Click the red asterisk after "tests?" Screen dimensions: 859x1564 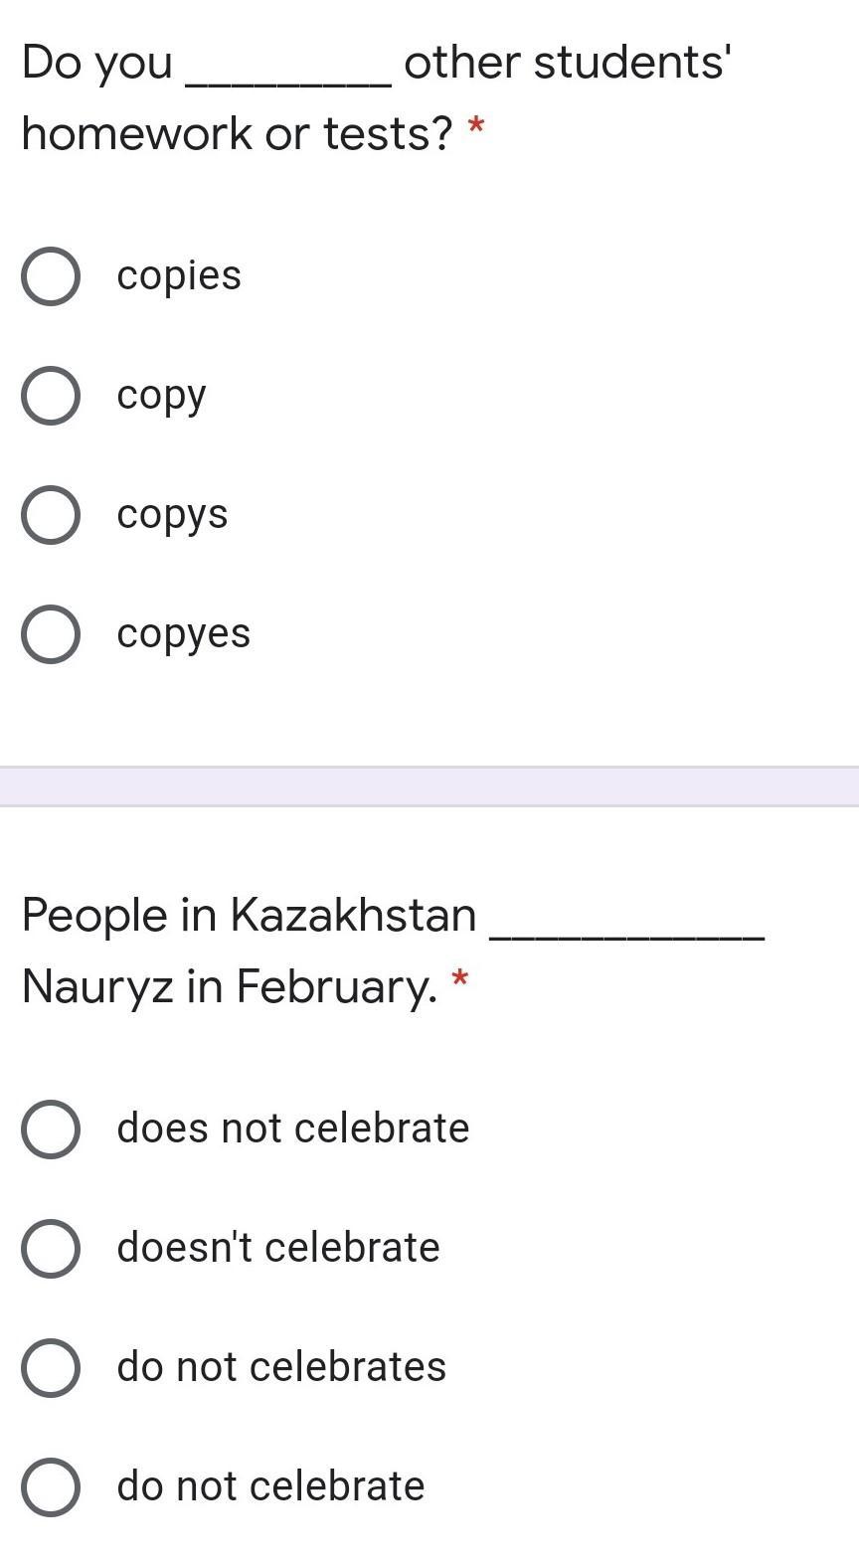(x=476, y=128)
